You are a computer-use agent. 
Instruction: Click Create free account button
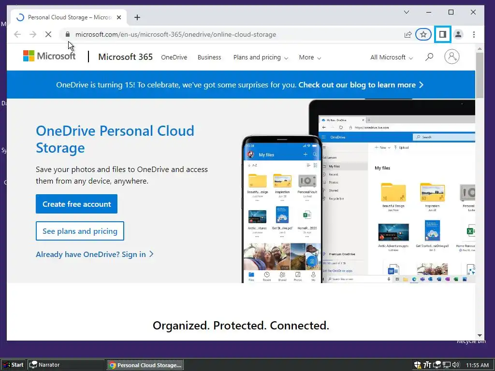pyautogui.click(x=76, y=204)
